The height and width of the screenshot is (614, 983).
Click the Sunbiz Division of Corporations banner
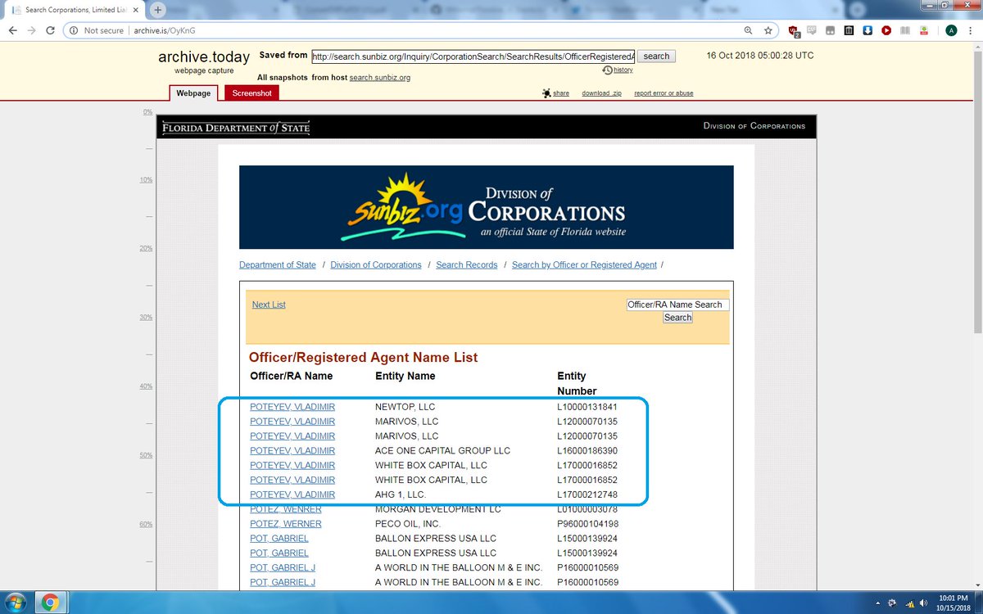[x=486, y=207]
